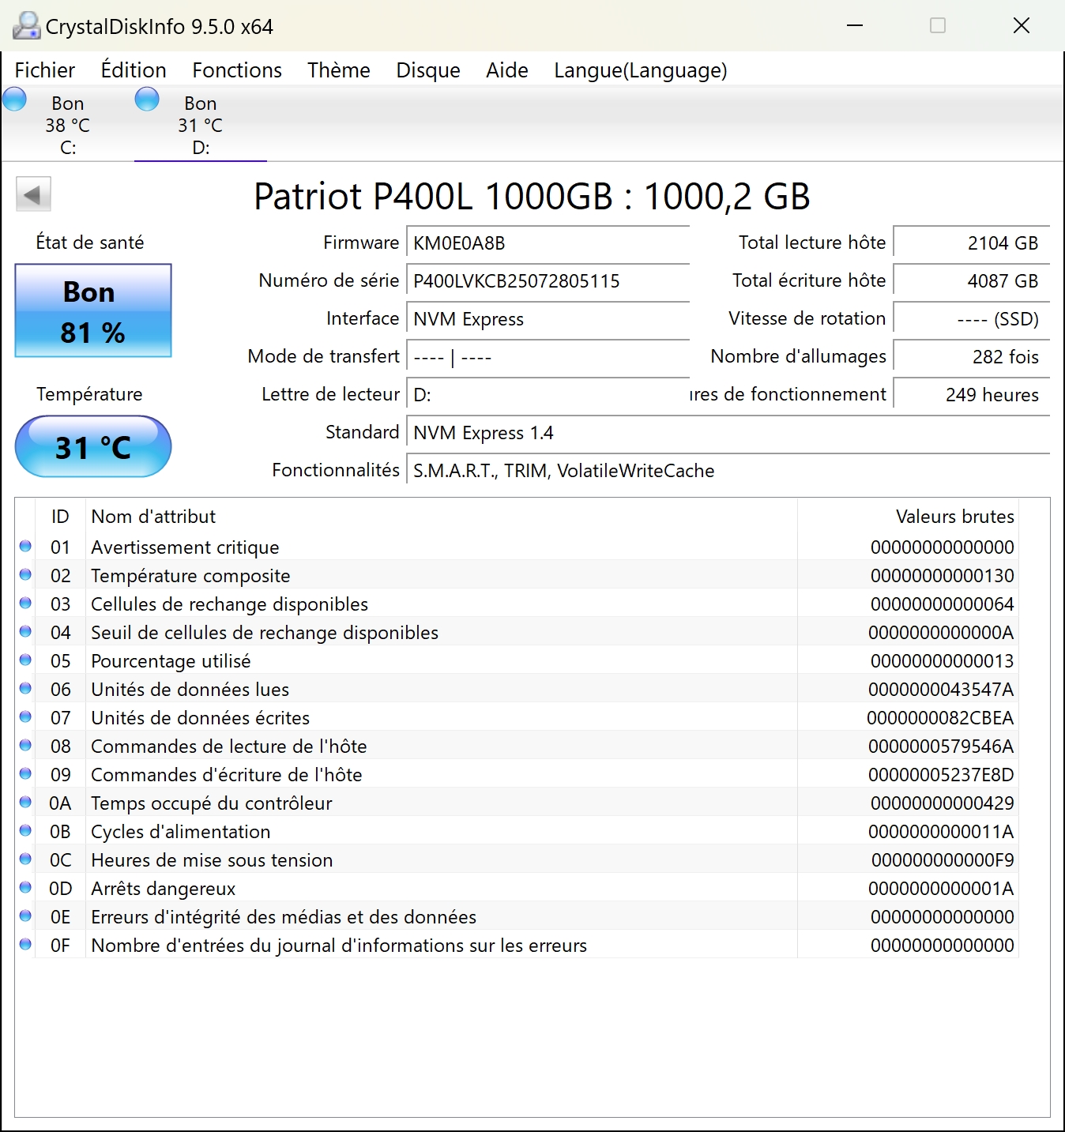This screenshot has width=1065, height=1132.
Task: Click status dot for Cycles d'alimentation
Action: pyautogui.click(x=25, y=831)
